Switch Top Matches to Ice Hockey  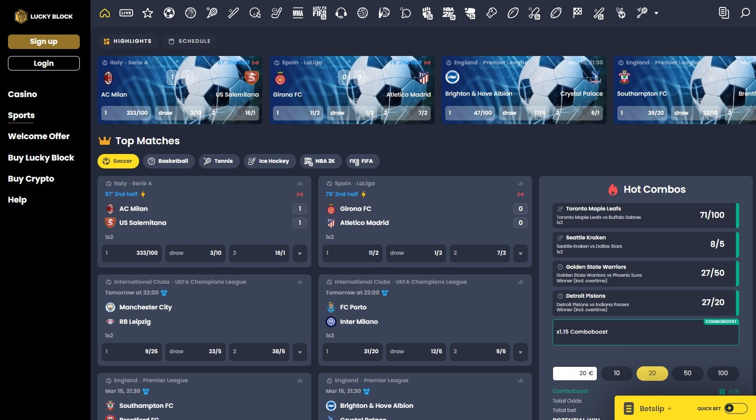269,161
